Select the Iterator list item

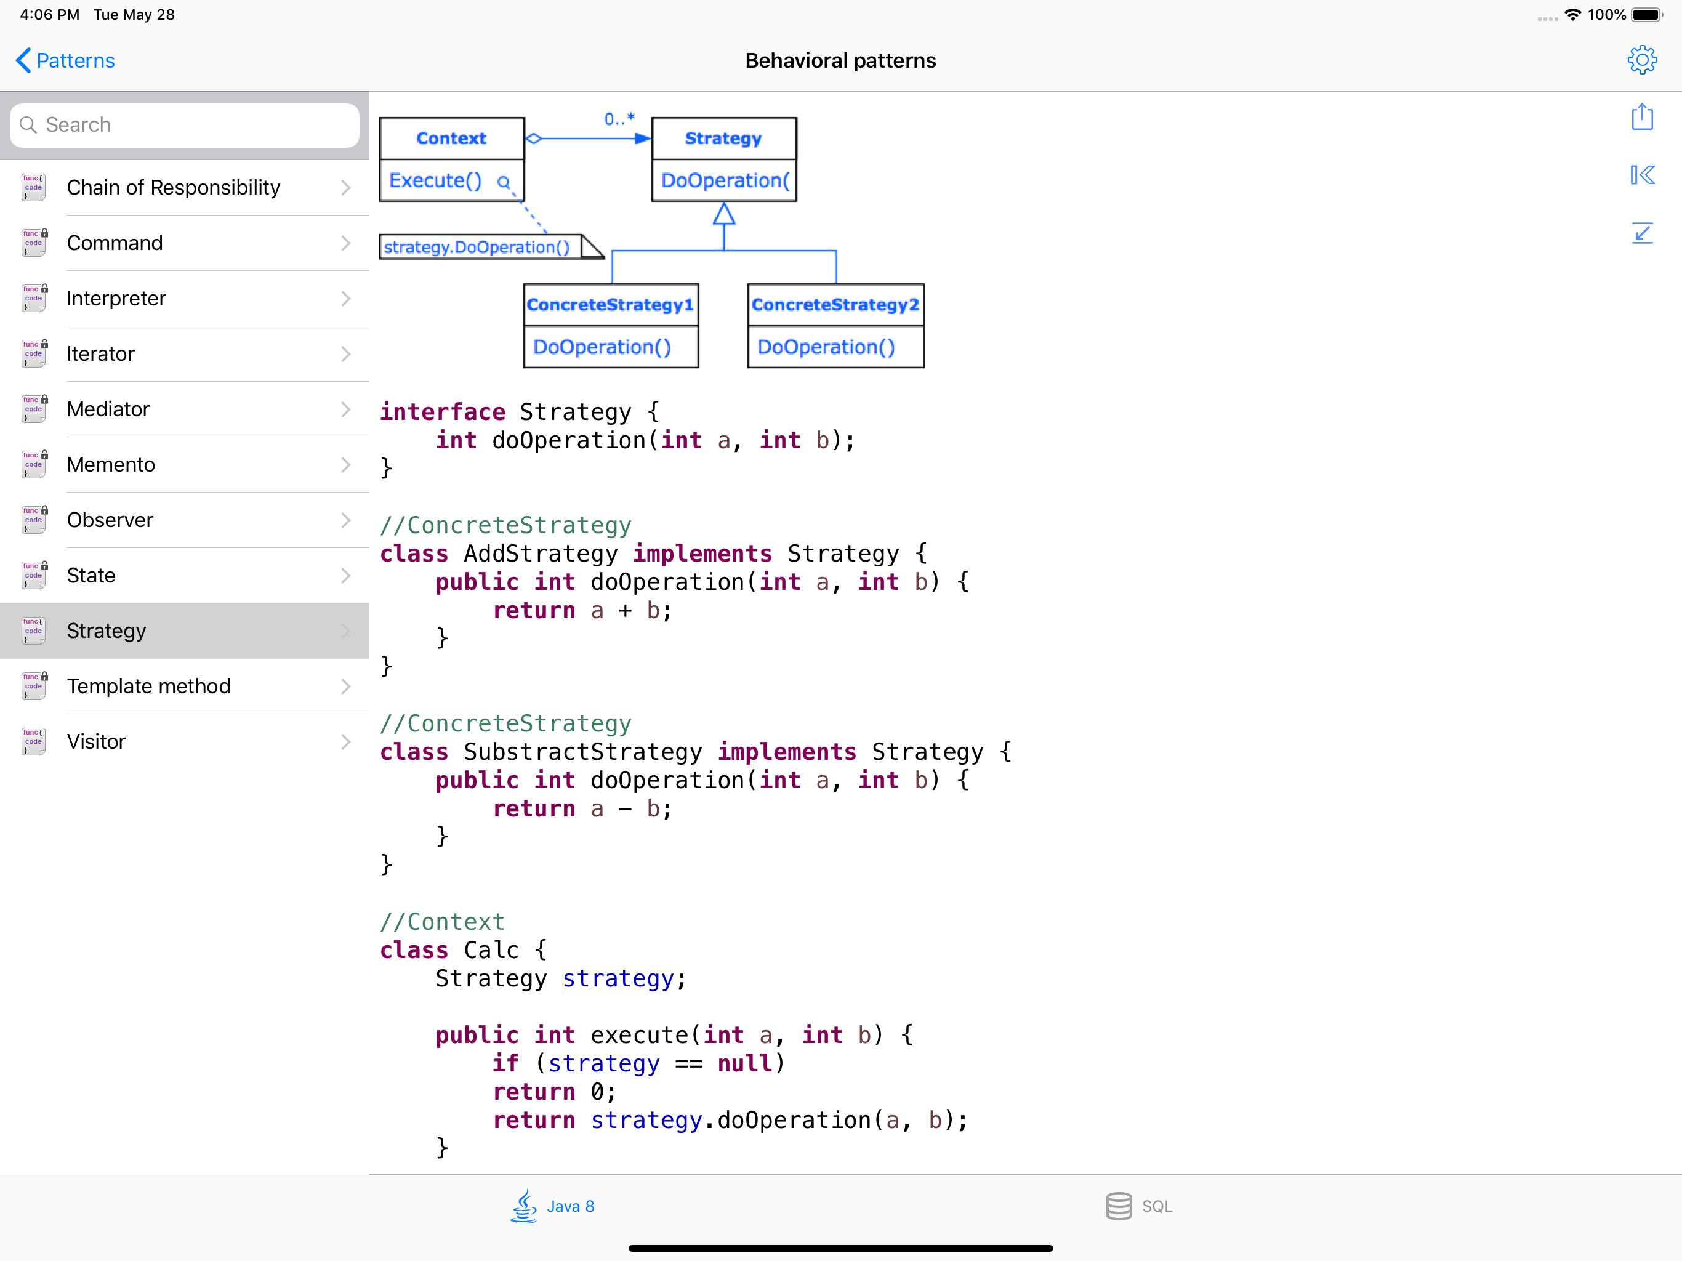[100, 353]
